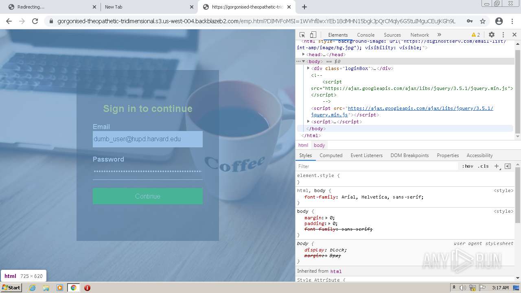Toggle the computed styles sidebar pane
Viewport: 521px width, 293px height.
[508, 166]
